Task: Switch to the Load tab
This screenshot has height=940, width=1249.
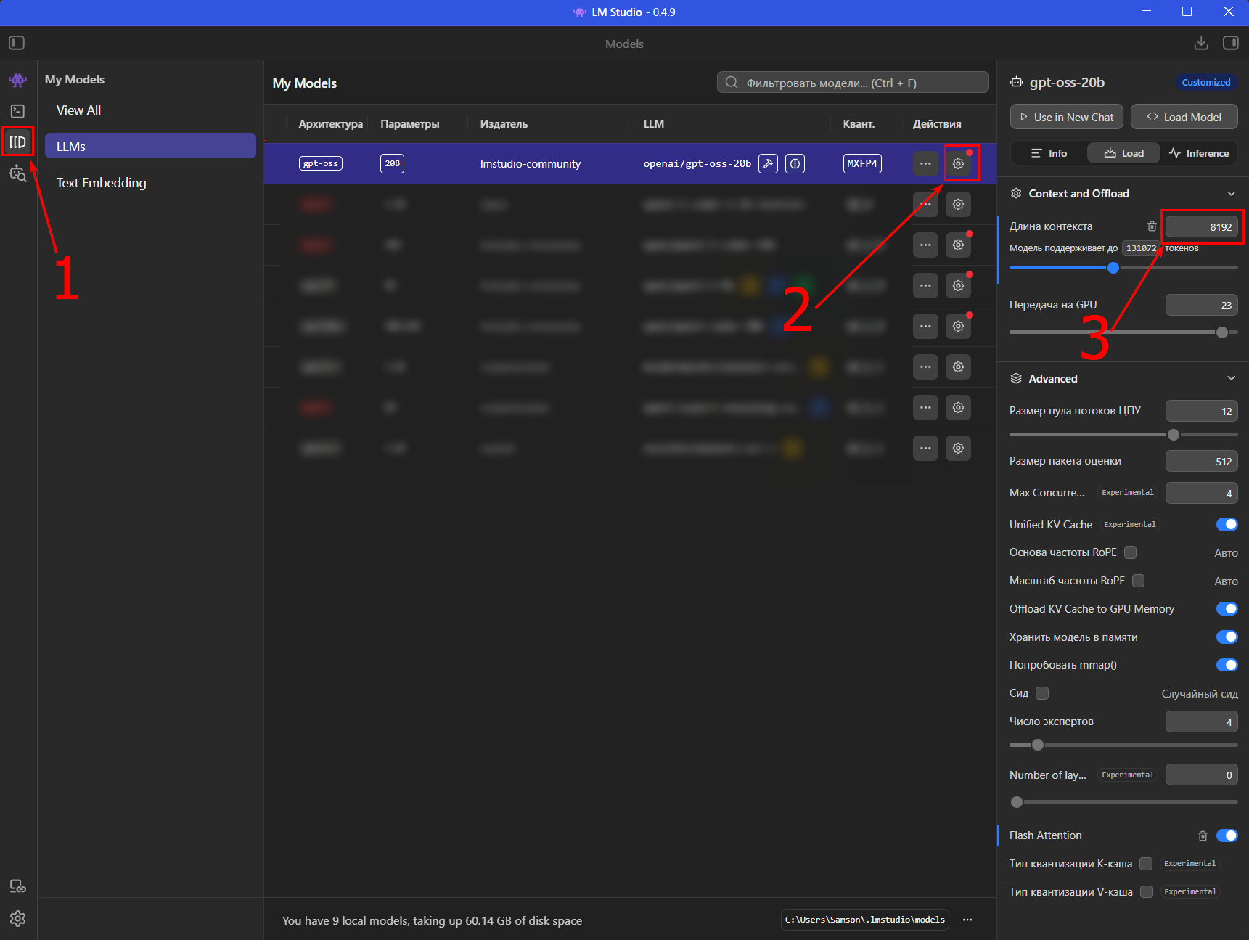Action: pyautogui.click(x=1124, y=153)
